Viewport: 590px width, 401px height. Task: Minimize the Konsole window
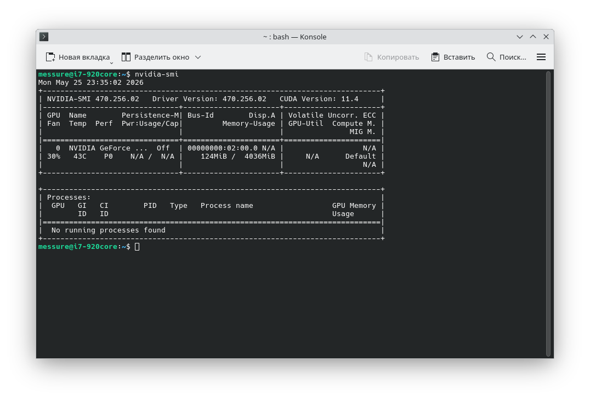point(520,37)
